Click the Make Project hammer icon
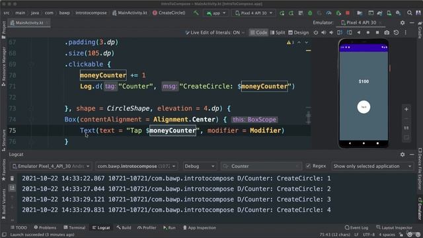The height and width of the screenshot is (238, 423). click(196, 13)
